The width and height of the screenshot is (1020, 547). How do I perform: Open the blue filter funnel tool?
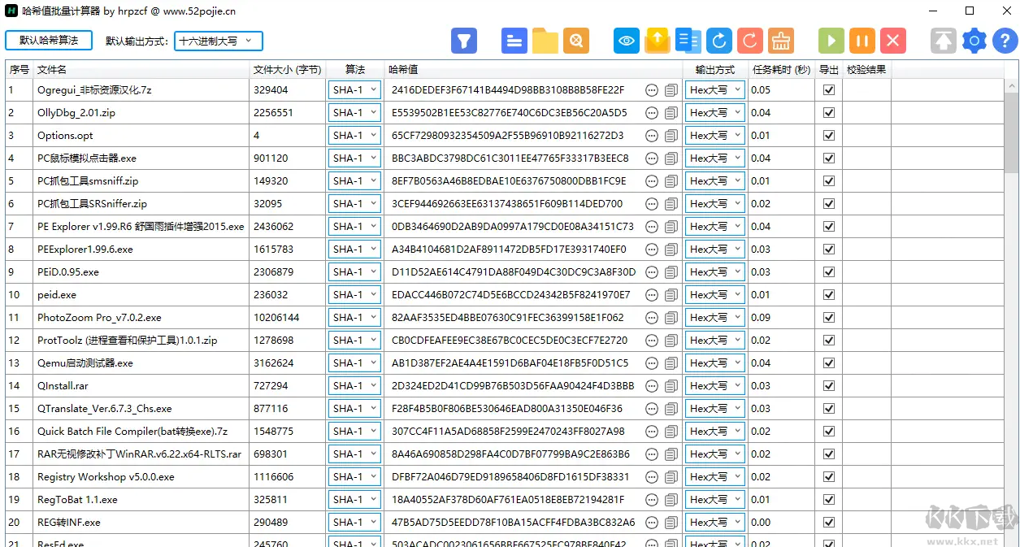point(463,41)
